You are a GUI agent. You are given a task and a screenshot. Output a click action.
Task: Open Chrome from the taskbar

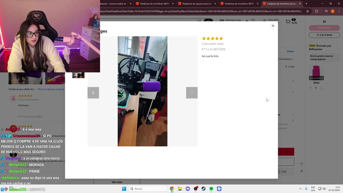coord(172,189)
